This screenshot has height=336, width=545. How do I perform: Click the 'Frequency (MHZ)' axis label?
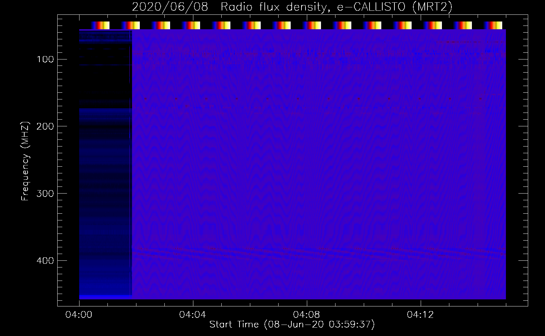click(x=25, y=161)
